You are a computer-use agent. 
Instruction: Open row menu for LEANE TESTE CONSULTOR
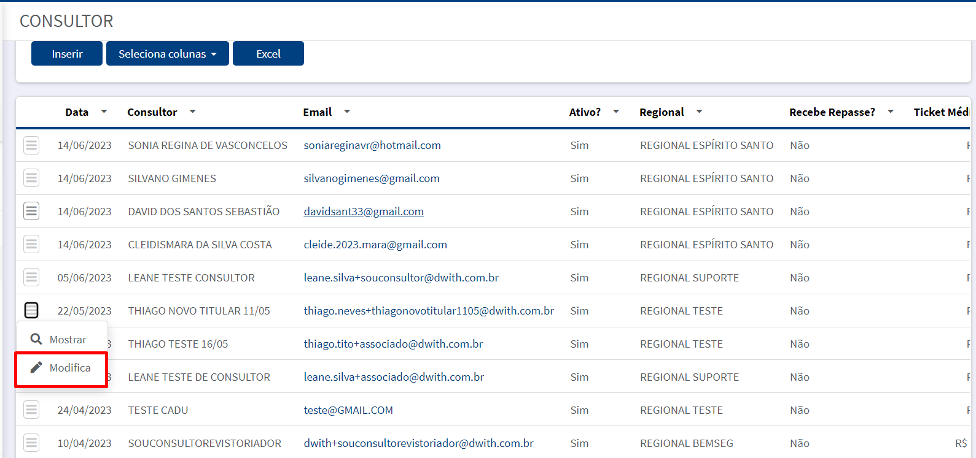pyautogui.click(x=31, y=278)
